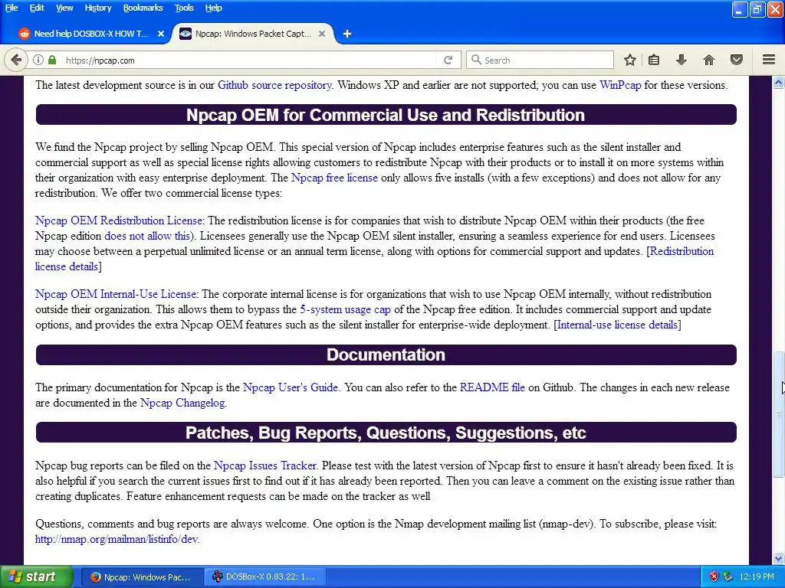Open the Npcap Issues Tracker link
The height and width of the screenshot is (588, 785).
pyautogui.click(x=264, y=465)
